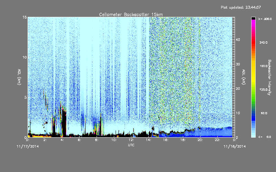Click the '2:' hour tick label
The height and width of the screenshot is (172, 276).
45,140
